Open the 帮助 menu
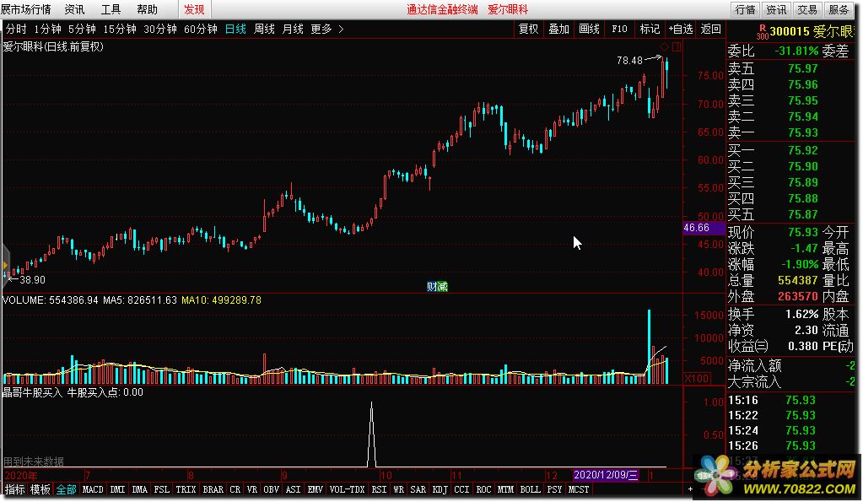Screen dimensions: 863x502 point(147,9)
